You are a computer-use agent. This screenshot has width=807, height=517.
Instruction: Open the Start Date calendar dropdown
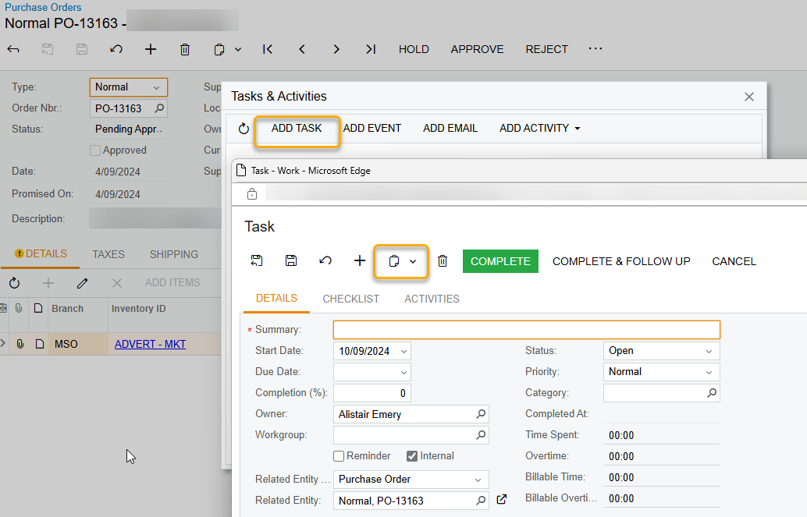[x=405, y=350]
